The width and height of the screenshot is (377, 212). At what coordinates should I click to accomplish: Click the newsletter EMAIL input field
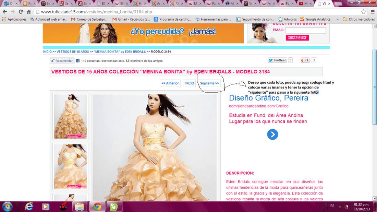(306, 30)
